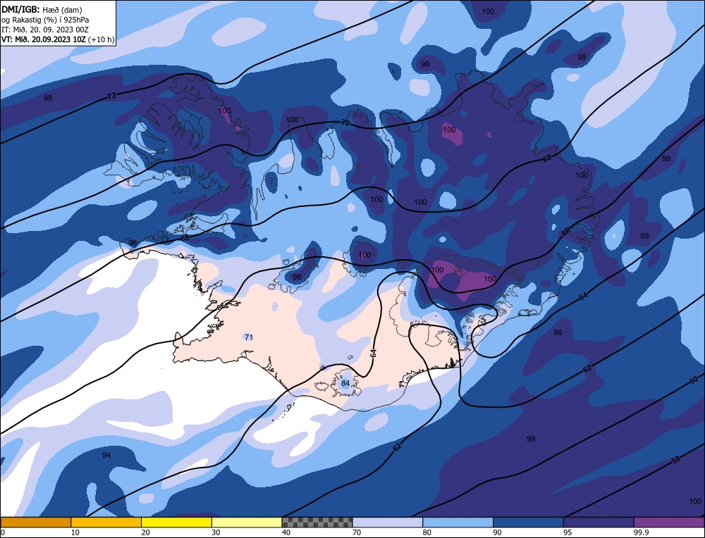Click the contour line label '58'

(676, 459)
